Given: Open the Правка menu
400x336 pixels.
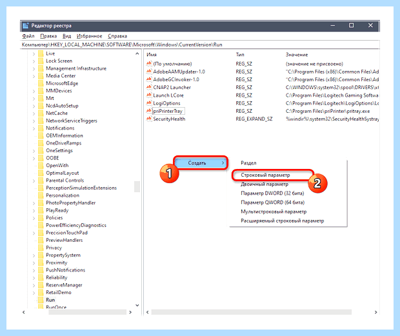Looking at the screenshot, I should [x=48, y=36].
